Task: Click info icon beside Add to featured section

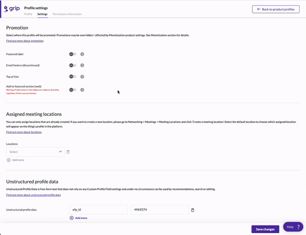Action: coord(82,90)
